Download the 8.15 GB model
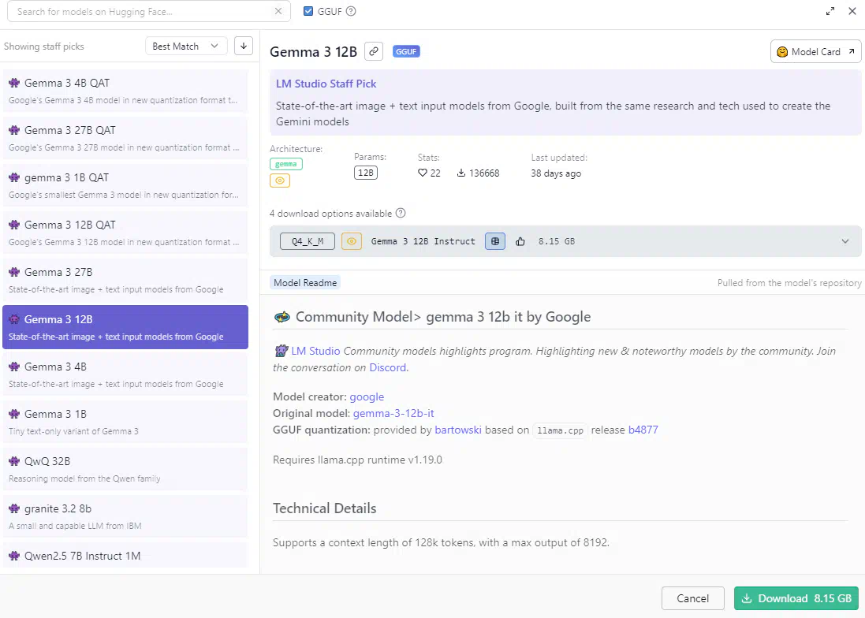The width and height of the screenshot is (865, 618). [x=796, y=598]
